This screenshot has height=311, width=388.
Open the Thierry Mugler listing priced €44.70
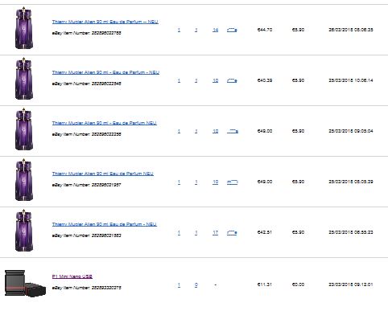click(x=105, y=22)
